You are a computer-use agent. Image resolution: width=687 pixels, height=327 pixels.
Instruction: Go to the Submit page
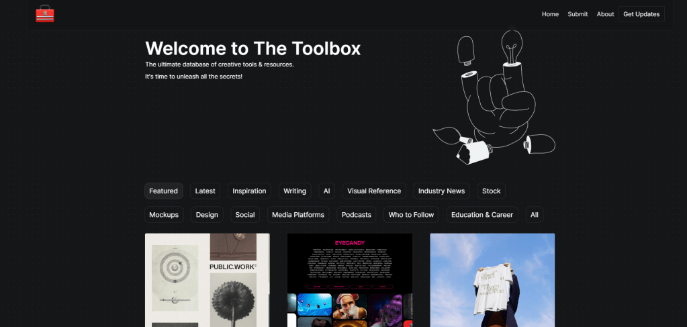578,14
